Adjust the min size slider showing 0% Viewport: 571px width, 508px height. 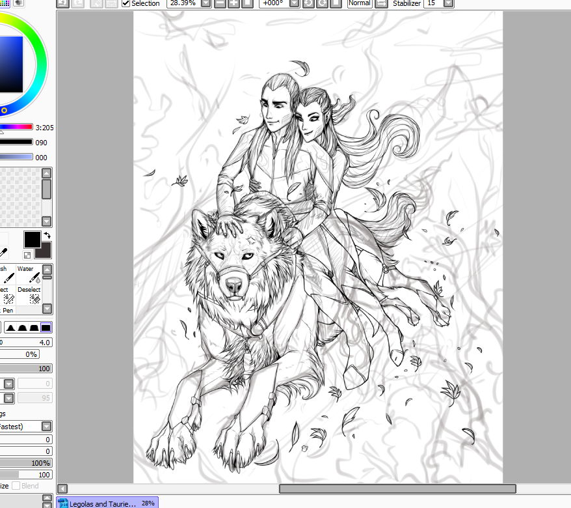20,354
